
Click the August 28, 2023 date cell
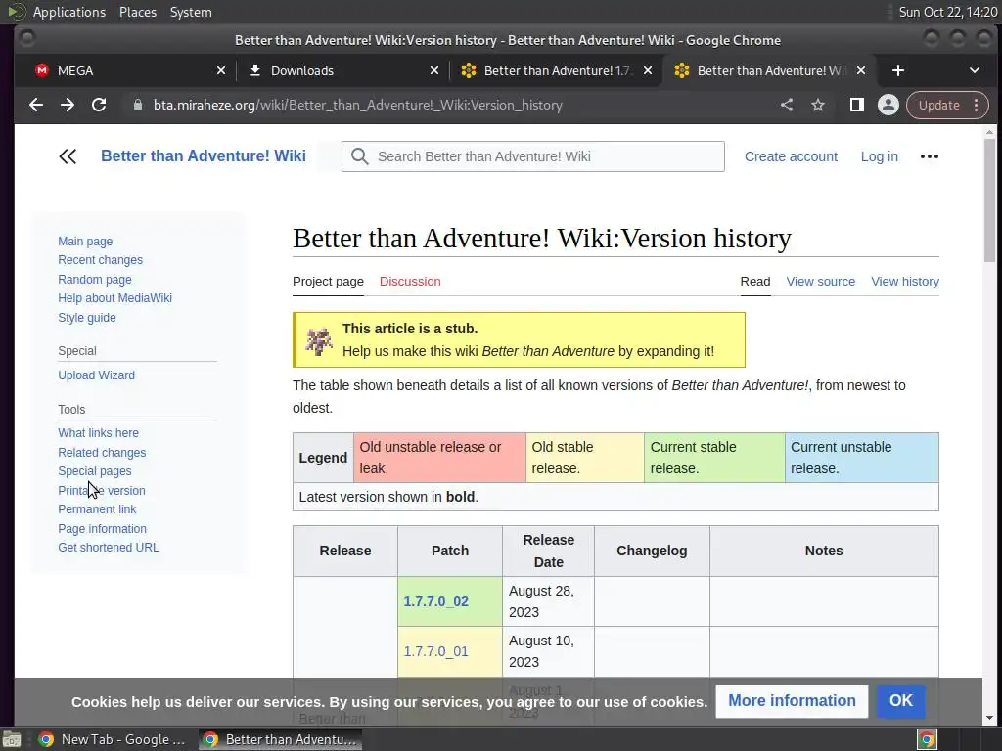(548, 601)
